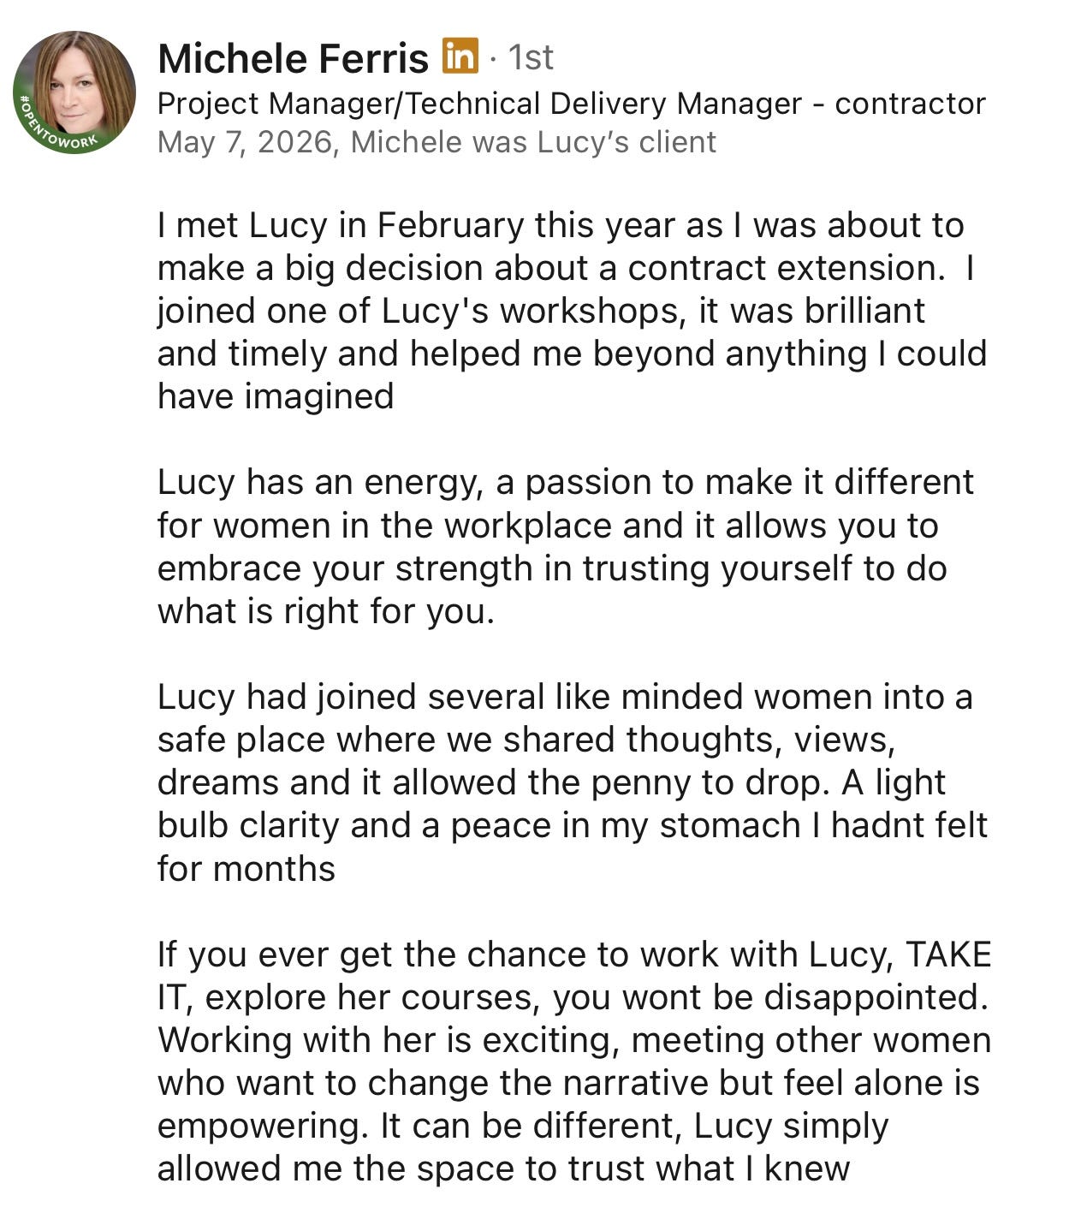Click the text "contract extension" in the recommendation

point(781,269)
